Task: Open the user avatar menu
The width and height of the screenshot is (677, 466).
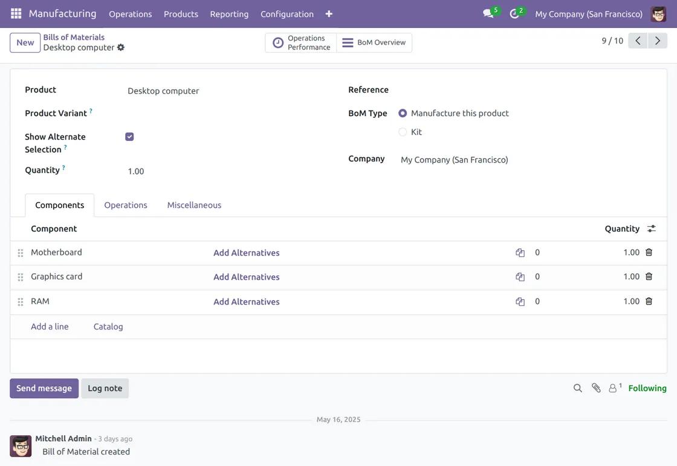Action: (x=658, y=14)
